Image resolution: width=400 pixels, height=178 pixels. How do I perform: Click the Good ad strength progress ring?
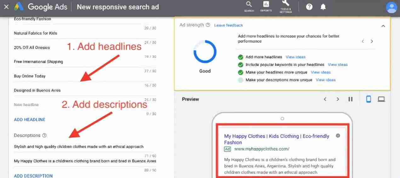point(205,52)
